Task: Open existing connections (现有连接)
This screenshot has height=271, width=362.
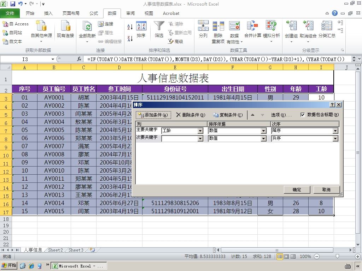Action: [65, 29]
